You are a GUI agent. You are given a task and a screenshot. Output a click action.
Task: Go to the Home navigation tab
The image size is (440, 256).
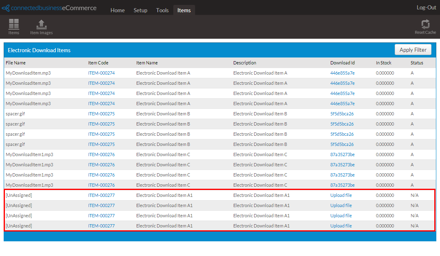117,10
